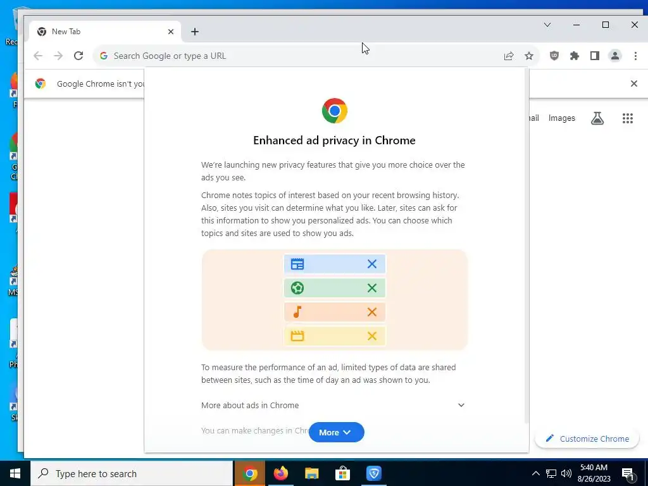Add a new tab with plus button
Image resolution: width=648 pixels, height=486 pixels.
tap(195, 32)
